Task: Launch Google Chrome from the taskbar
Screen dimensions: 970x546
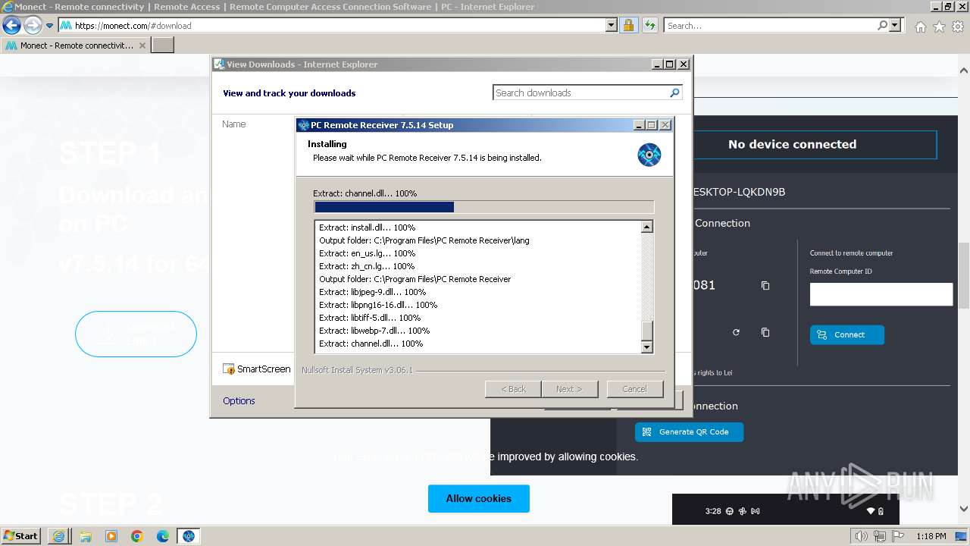Action: [137, 536]
